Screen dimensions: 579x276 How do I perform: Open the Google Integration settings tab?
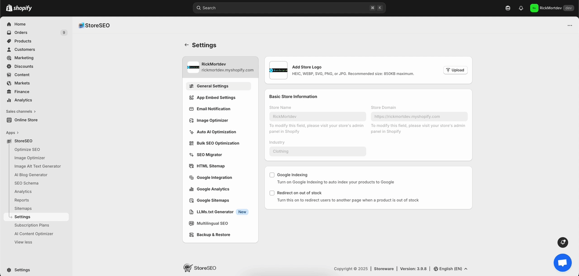point(214,178)
